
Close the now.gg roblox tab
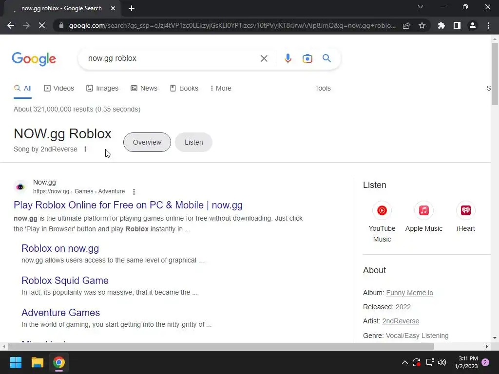113,9
